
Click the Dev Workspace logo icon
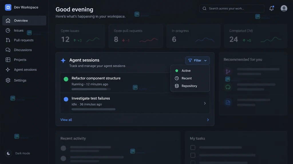pos(8,7)
